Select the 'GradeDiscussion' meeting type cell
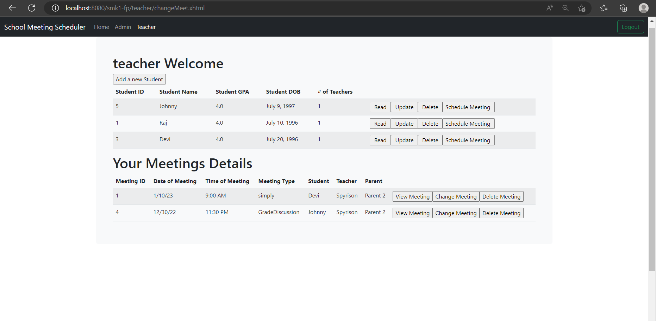 pos(279,212)
